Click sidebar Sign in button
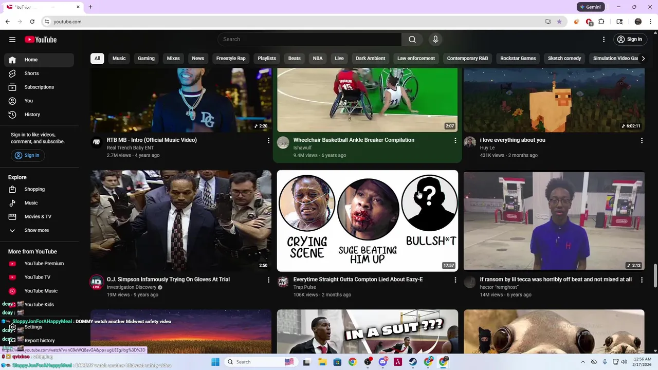Screen dimensions: 658x370 (28, 155)
